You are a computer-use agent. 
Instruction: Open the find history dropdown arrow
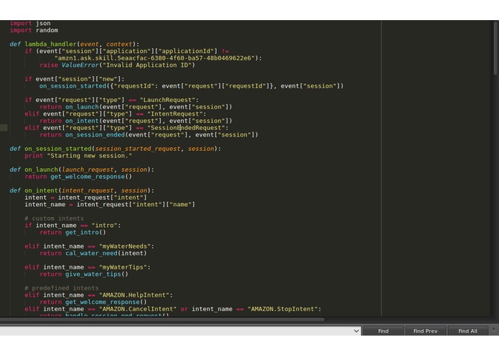[x=356, y=331]
